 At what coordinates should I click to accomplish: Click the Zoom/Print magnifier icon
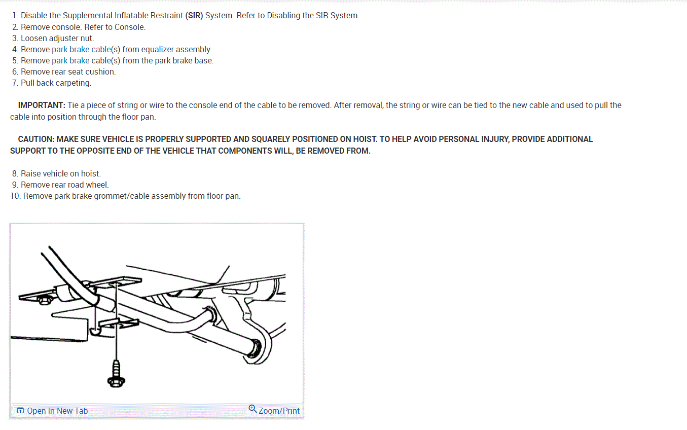(x=252, y=409)
